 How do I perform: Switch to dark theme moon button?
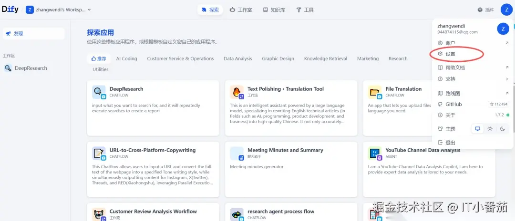coord(502,129)
